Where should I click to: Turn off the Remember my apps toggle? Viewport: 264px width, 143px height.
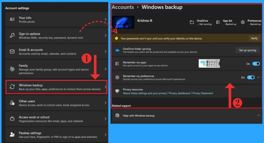pos(256,64)
